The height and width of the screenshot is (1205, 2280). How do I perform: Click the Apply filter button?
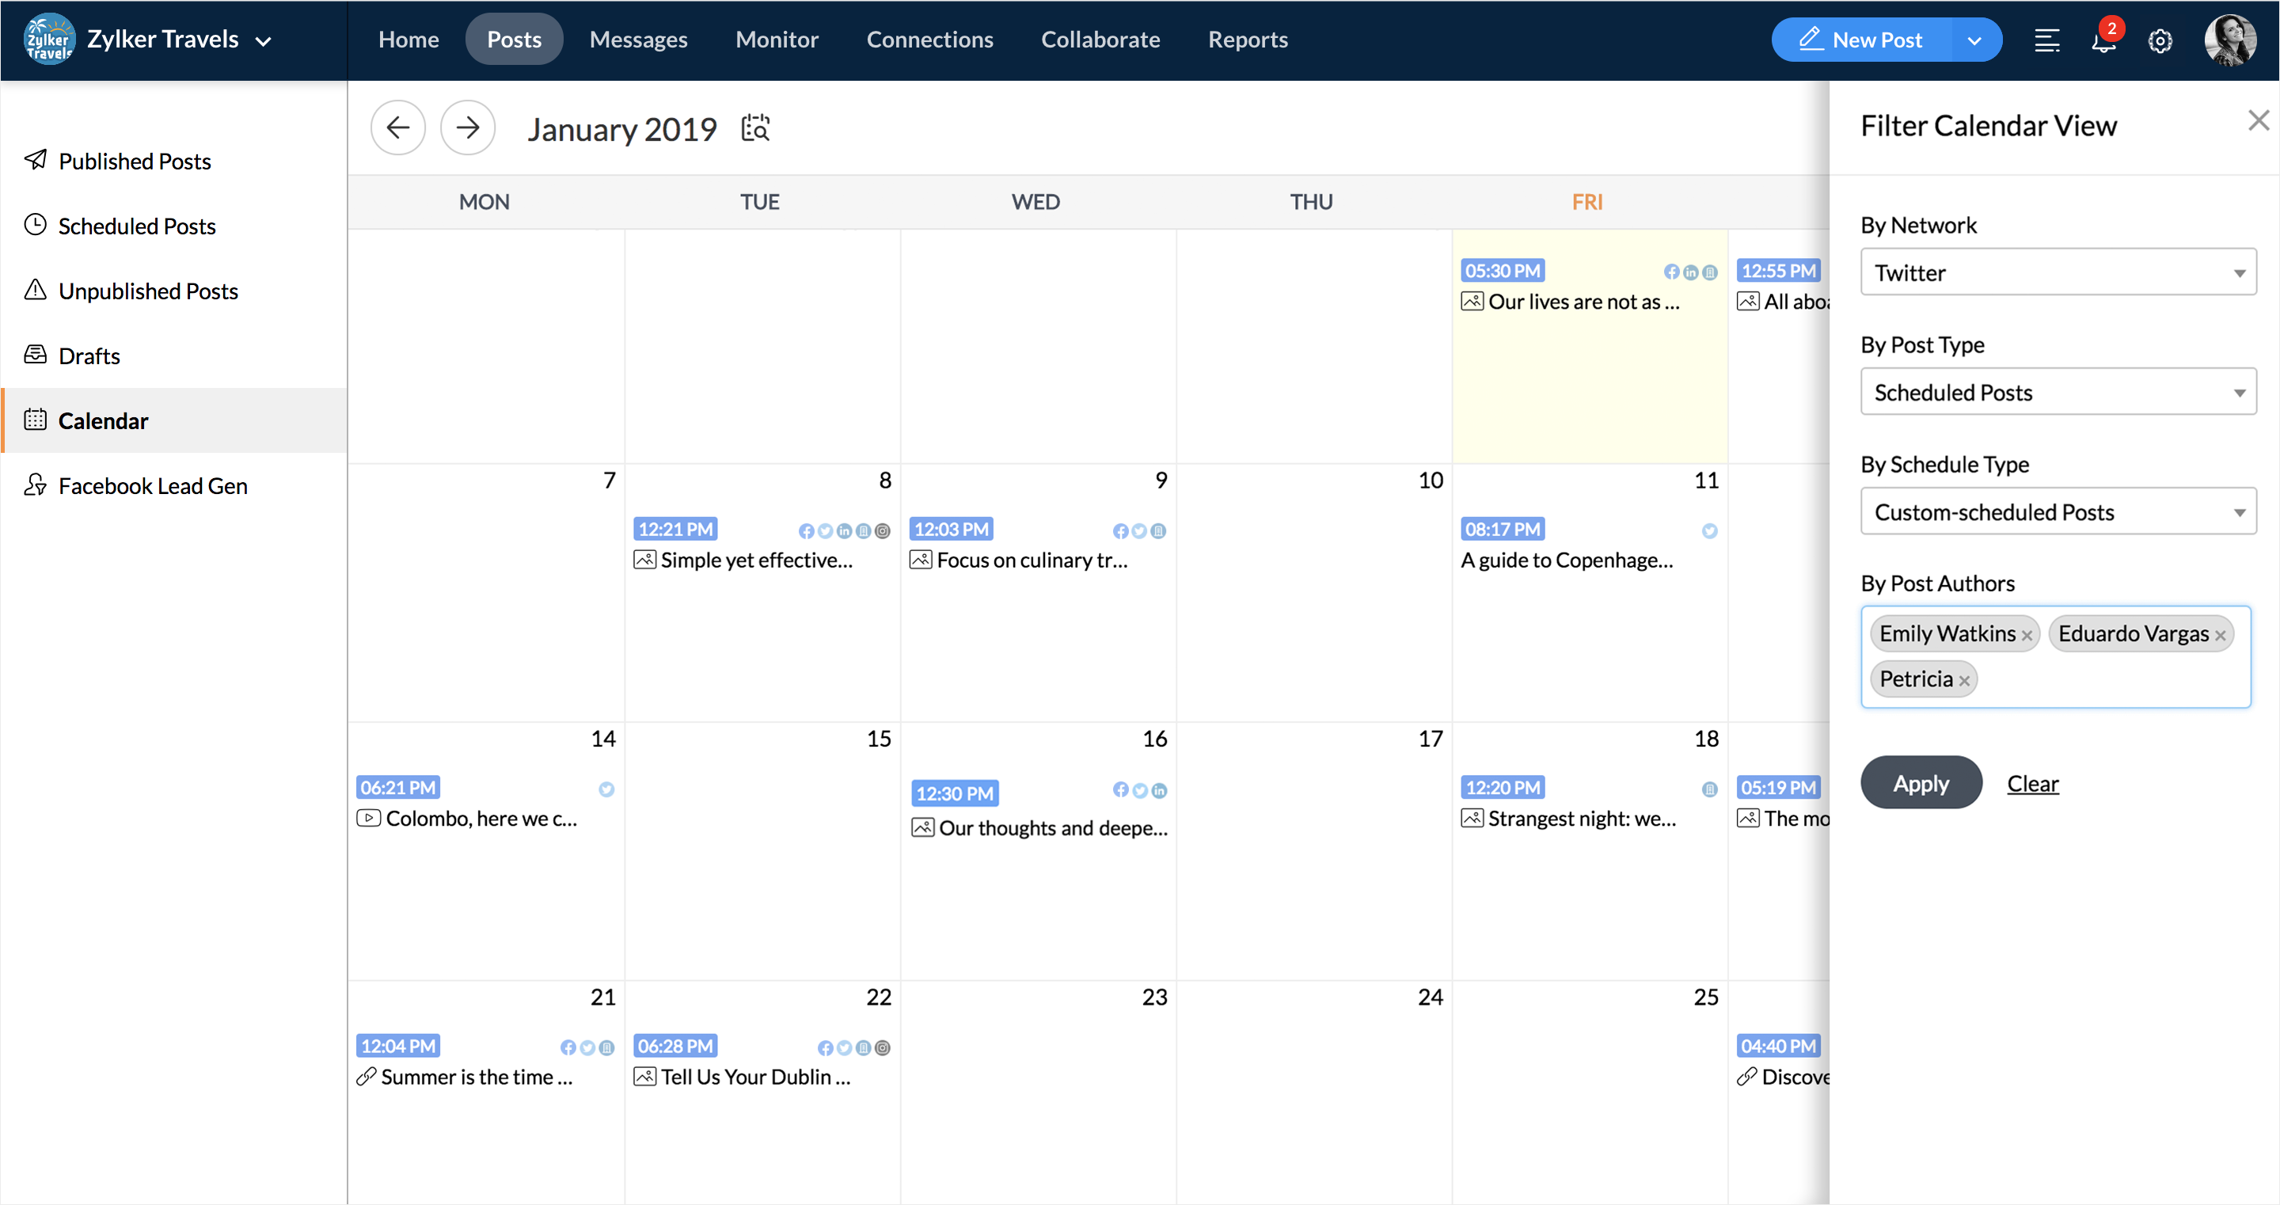(x=1921, y=783)
